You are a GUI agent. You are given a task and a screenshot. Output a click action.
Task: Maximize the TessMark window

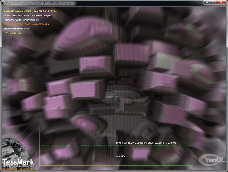(x=213, y=2)
